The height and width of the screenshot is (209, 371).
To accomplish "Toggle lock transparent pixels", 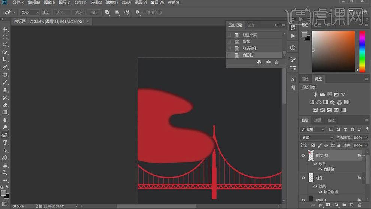I will point(313,145).
